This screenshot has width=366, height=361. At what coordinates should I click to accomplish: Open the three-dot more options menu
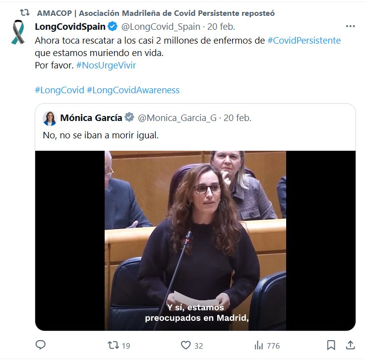350,26
